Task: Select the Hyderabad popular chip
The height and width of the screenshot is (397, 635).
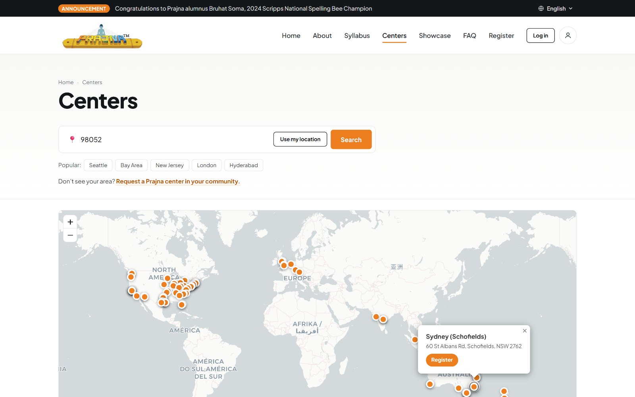Action: tap(244, 165)
